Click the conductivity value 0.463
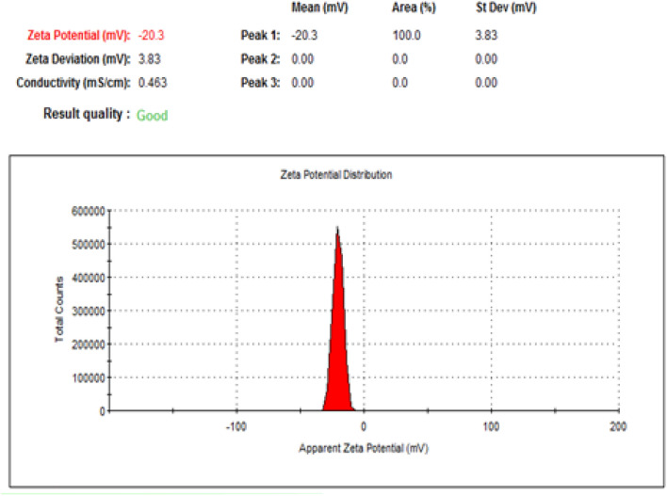The height and width of the screenshot is (496, 667). pos(152,83)
